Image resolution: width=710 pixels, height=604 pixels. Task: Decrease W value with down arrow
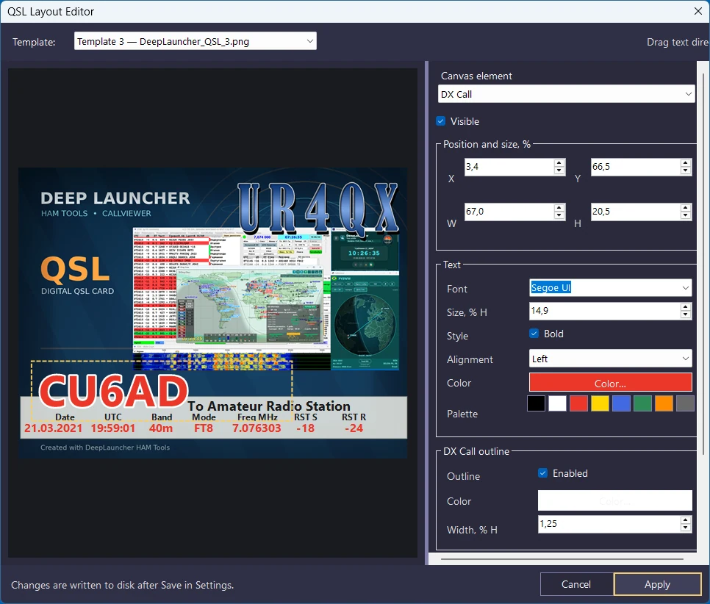tap(559, 215)
